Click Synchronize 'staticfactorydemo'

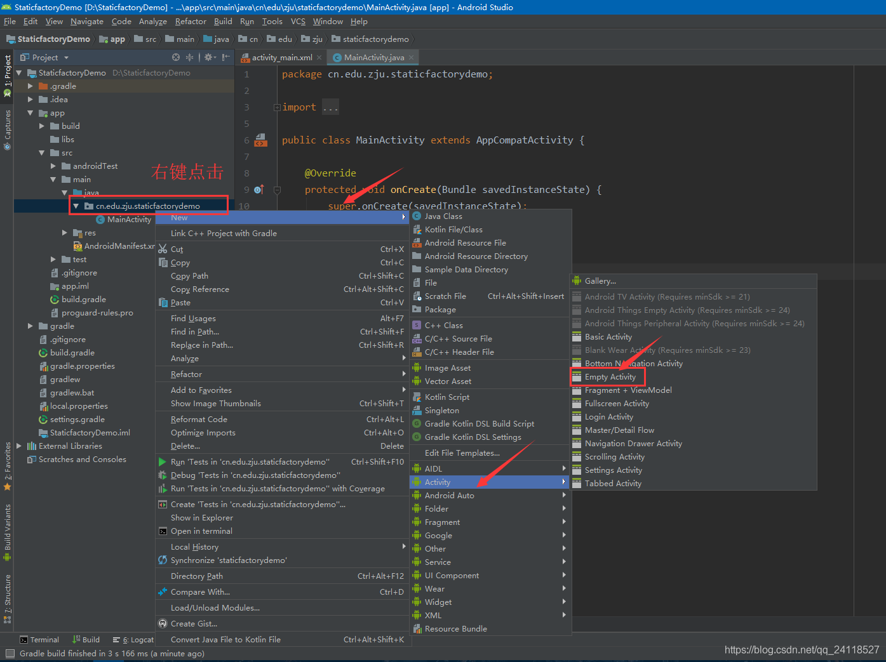[x=283, y=560]
